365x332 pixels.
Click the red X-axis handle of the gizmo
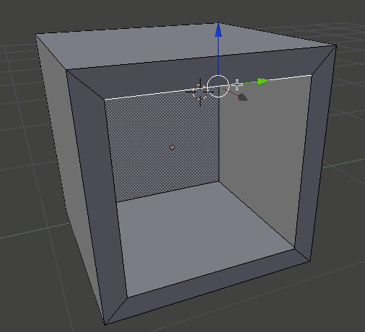242,97
